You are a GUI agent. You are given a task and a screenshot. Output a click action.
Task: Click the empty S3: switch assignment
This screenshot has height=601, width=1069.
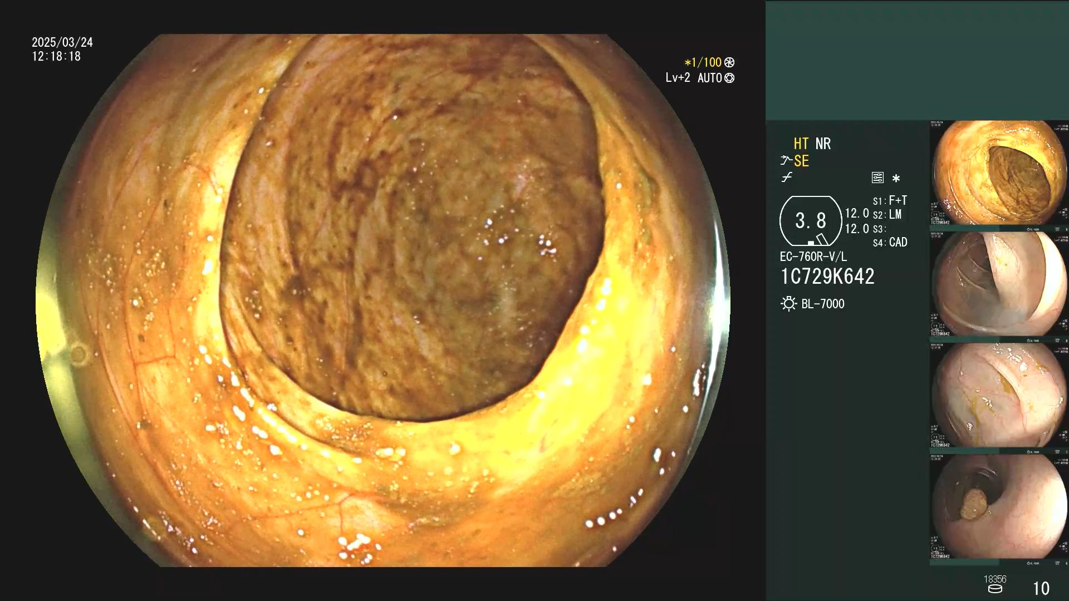coord(879,229)
